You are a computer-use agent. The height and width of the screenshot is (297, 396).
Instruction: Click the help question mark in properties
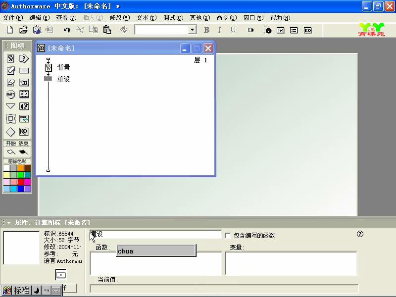pos(360,234)
